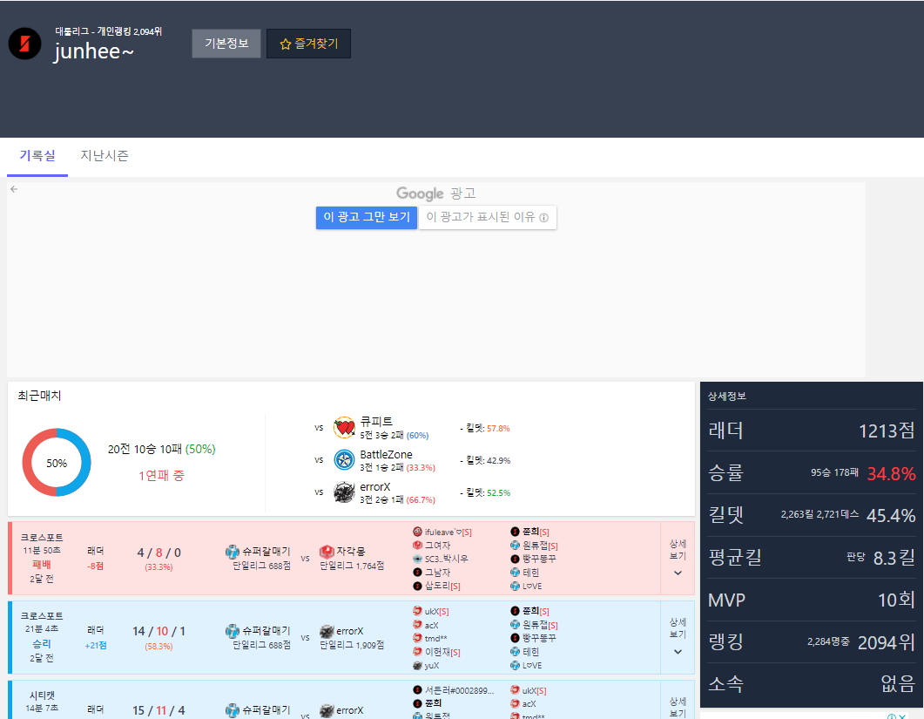Image resolution: width=924 pixels, height=719 pixels.
Task: Click the 슈퍼갈매기 clan icon in first match
Action: tap(233, 552)
